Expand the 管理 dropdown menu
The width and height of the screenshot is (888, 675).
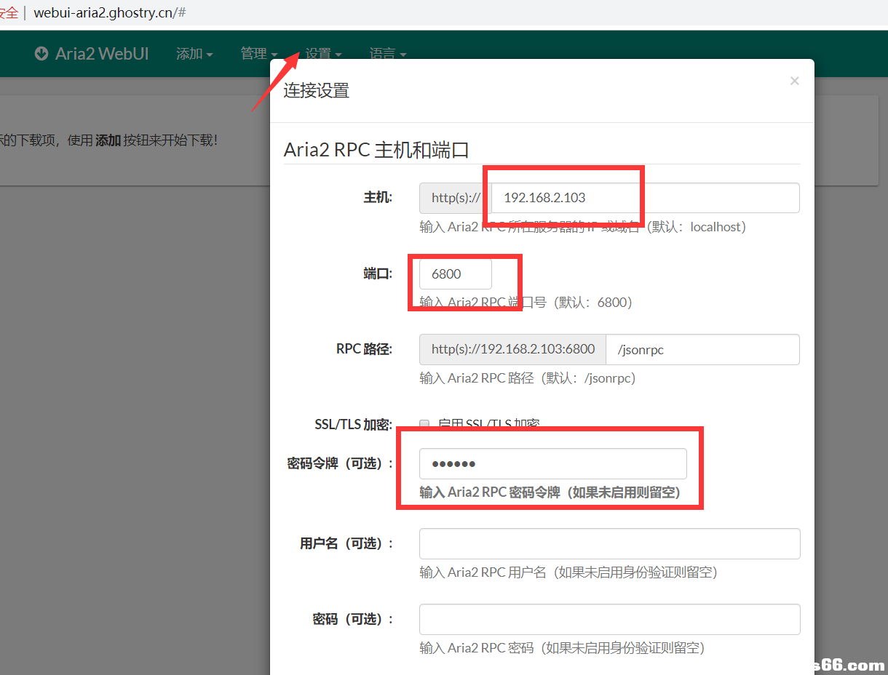pos(258,54)
